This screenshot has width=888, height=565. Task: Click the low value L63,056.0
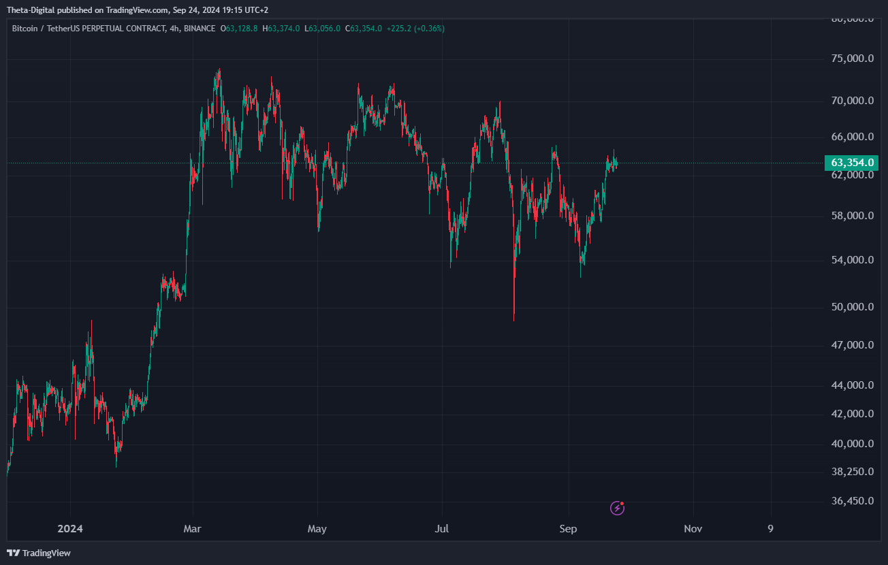[322, 29]
